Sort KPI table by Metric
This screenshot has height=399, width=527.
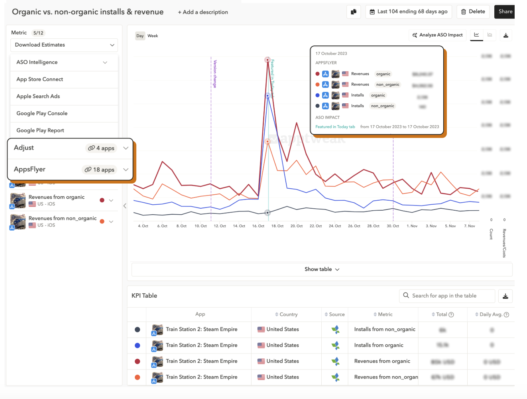pos(383,314)
